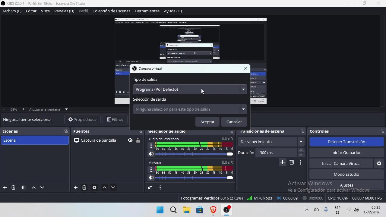The image size is (386, 217).
Task: Click Aceptar in Cámara virtual dialog
Action: coord(207,122)
